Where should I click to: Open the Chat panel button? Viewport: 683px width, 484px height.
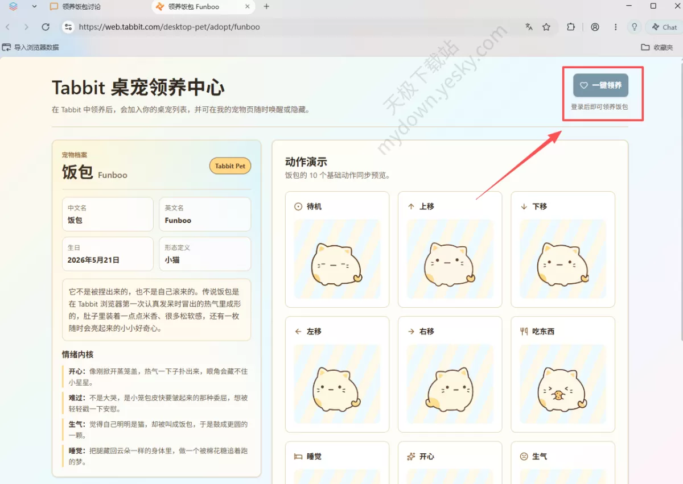pos(664,27)
